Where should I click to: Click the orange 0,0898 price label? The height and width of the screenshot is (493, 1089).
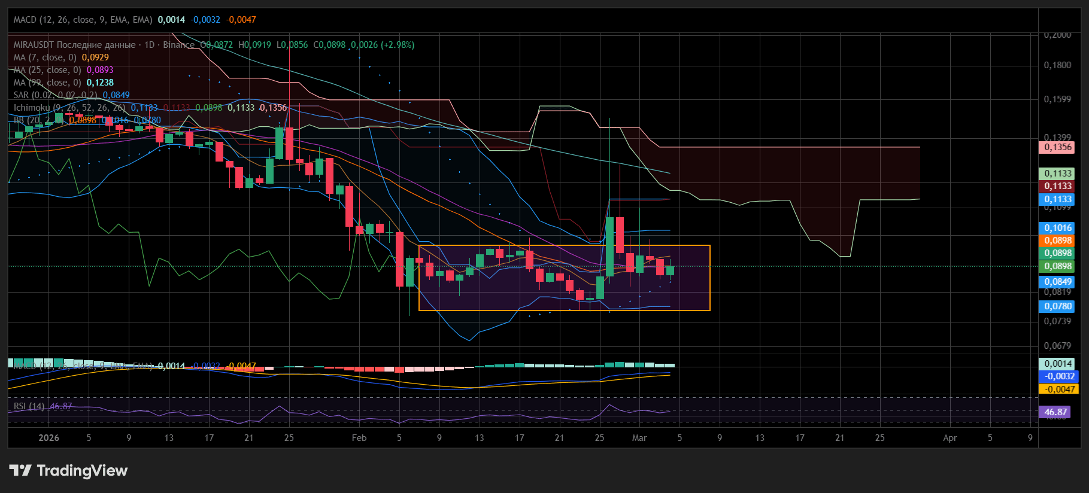click(x=1058, y=241)
